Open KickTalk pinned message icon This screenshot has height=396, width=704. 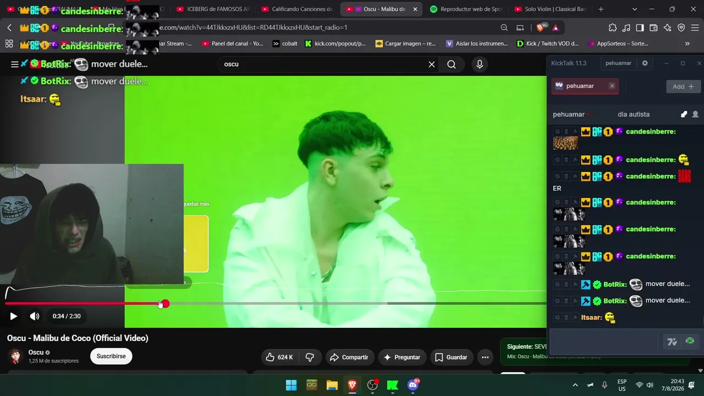click(x=684, y=114)
